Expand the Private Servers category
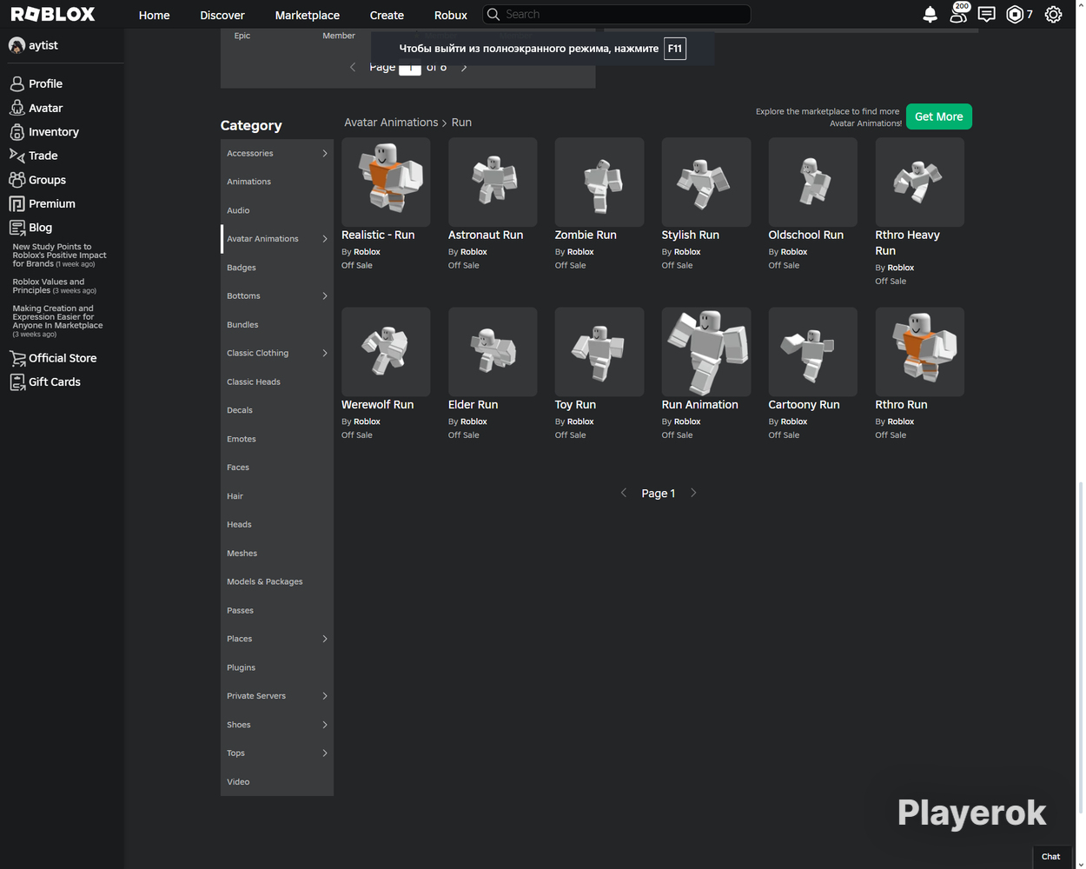1086x869 pixels. pos(325,696)
